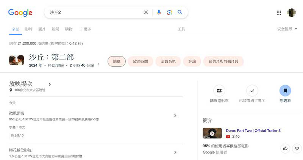Click the 購買電影票 ticket icon
Viewport: 303px width, 160px height.
click(219, 91)
